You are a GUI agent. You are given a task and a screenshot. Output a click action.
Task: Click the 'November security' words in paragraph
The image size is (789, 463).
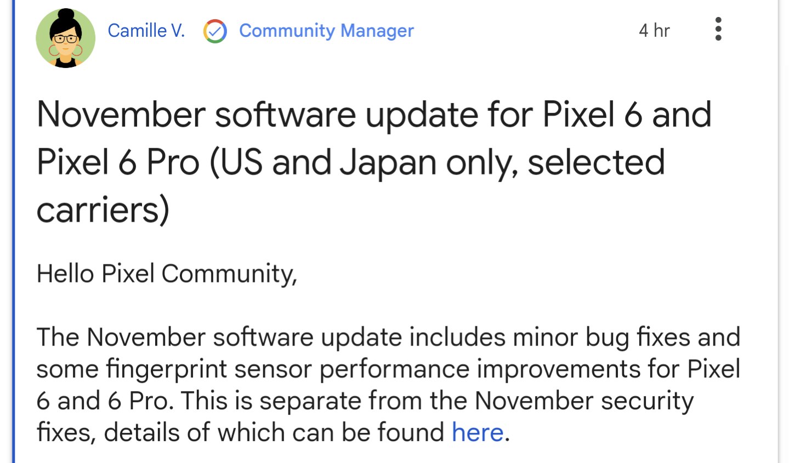584,401
